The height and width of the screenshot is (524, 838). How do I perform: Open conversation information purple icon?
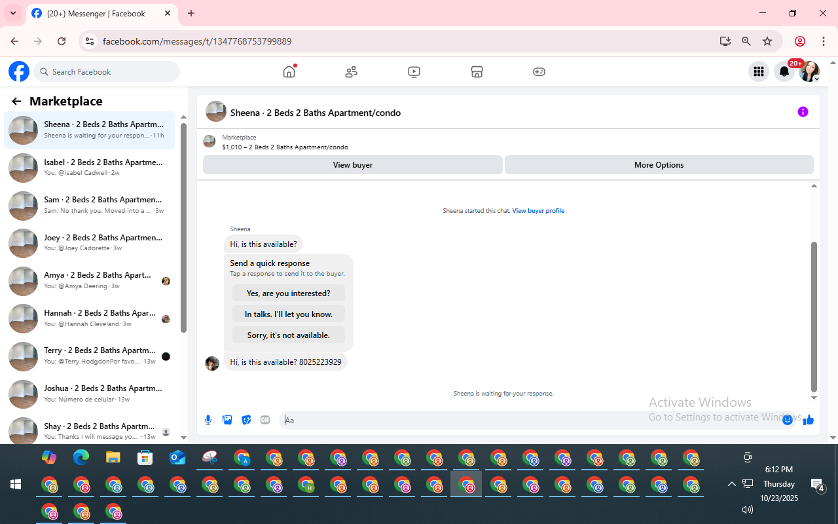click(803, 112)
